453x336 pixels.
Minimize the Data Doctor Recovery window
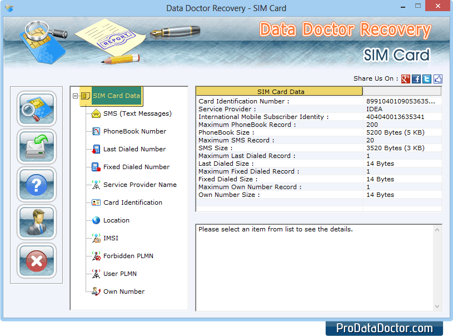pos(403,6)
